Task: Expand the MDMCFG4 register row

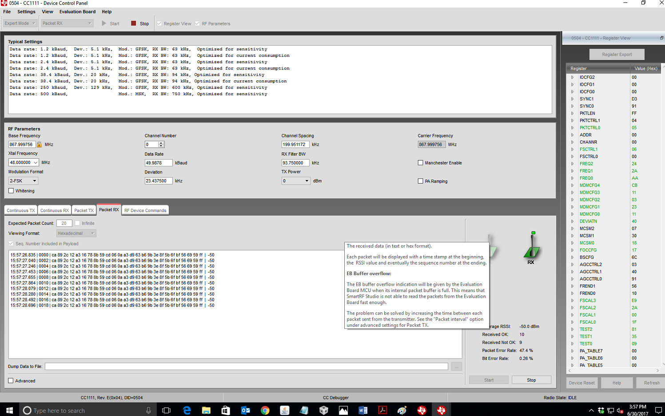Action: click(572, 185)
